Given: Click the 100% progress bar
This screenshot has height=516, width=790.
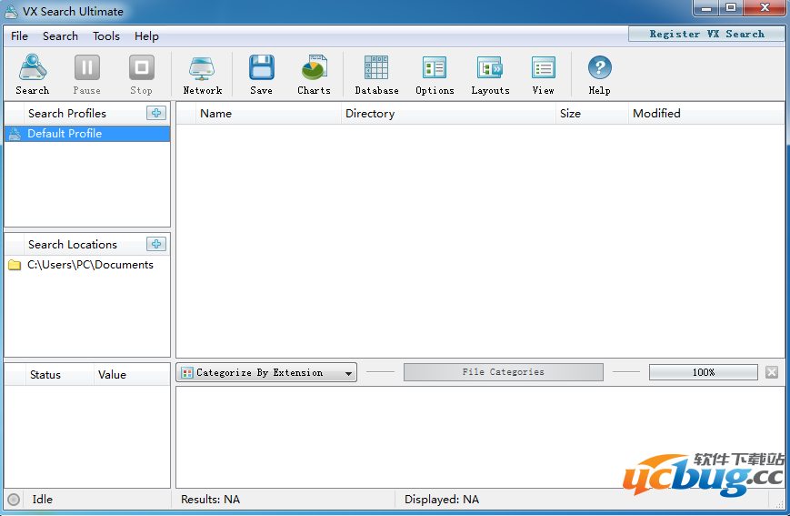Looking at the screenshot, I should tap(704, 372).
